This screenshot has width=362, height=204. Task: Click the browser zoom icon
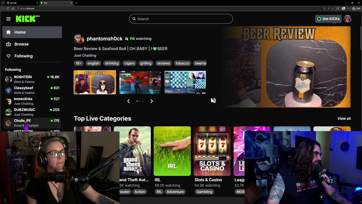click(x=324, y=8)
